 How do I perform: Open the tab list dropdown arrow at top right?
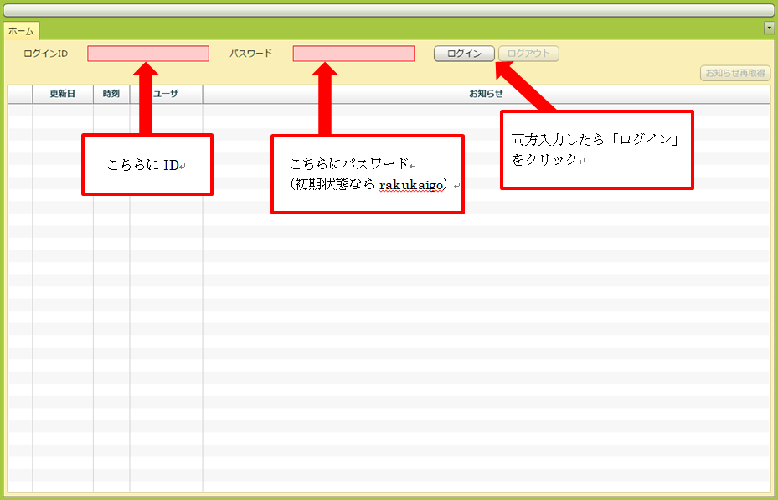tap(769, 28)
